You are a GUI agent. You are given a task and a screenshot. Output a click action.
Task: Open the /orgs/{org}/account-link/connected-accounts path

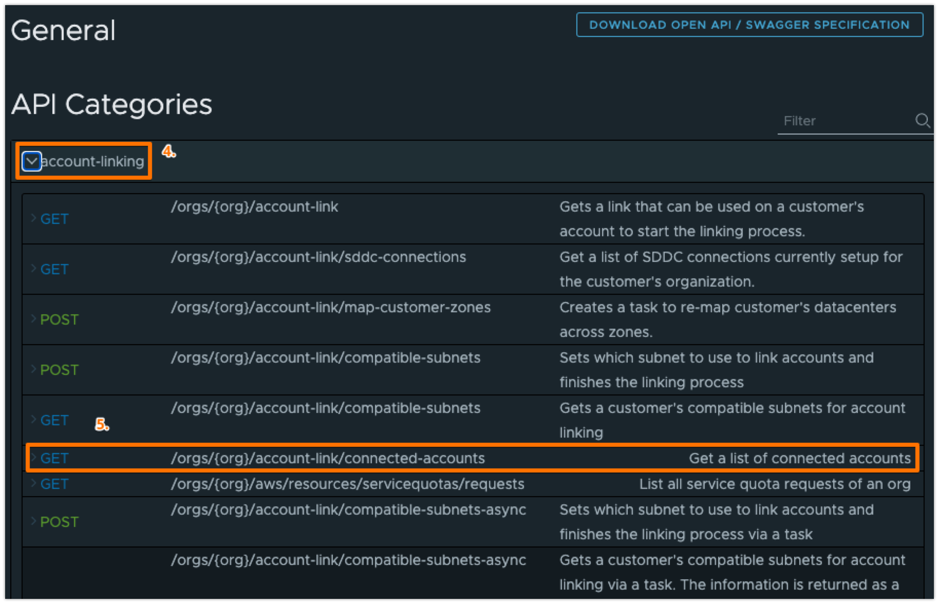point(328,458)
